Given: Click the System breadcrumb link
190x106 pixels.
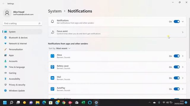Looking at the screenshot, I should [55, 11].
